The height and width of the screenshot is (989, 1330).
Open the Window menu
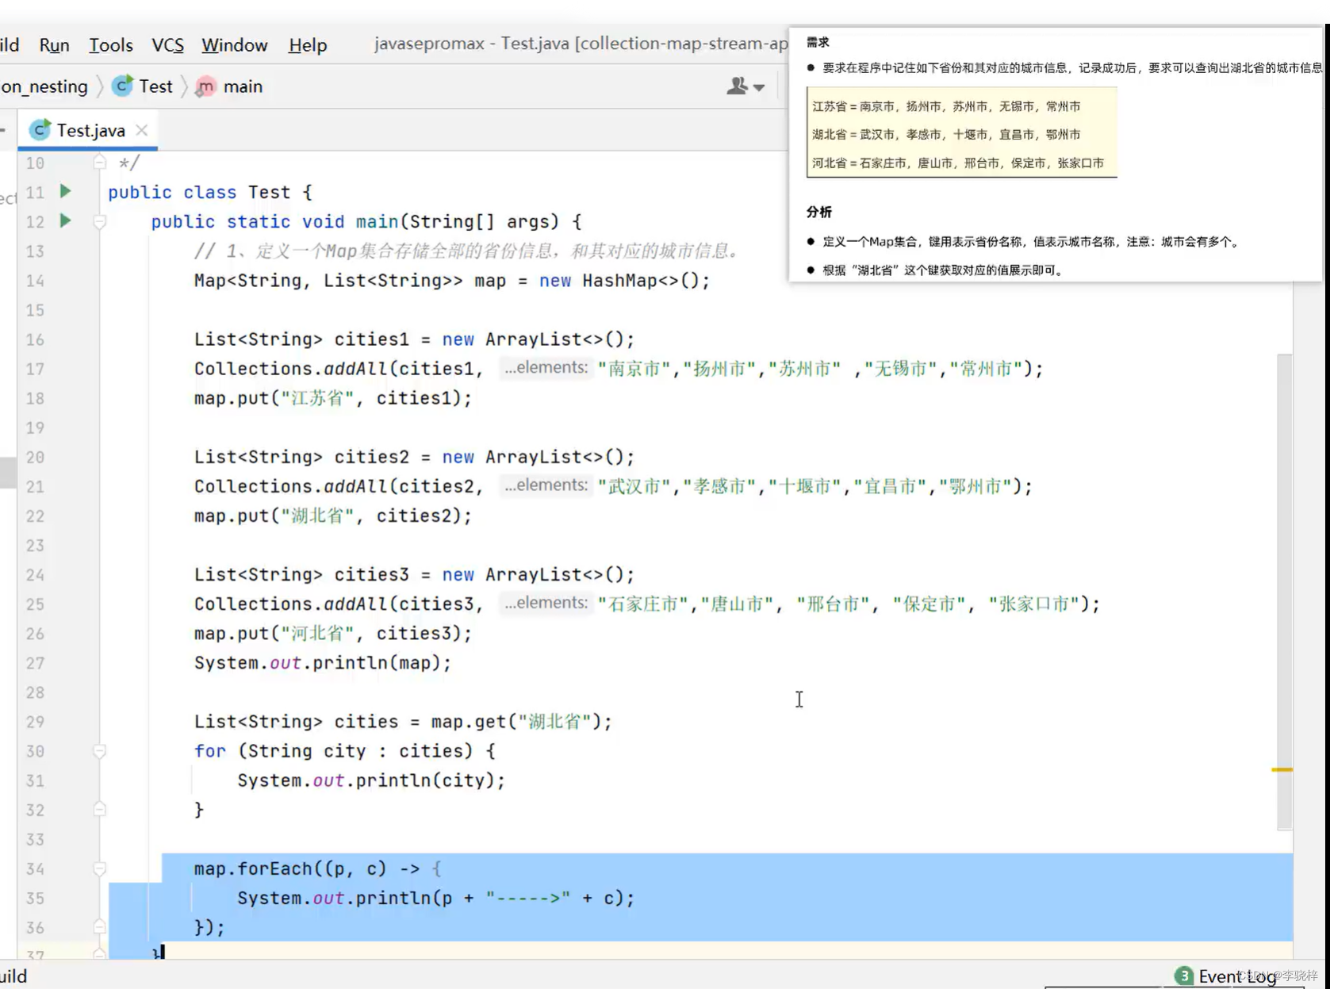point(235,45)
